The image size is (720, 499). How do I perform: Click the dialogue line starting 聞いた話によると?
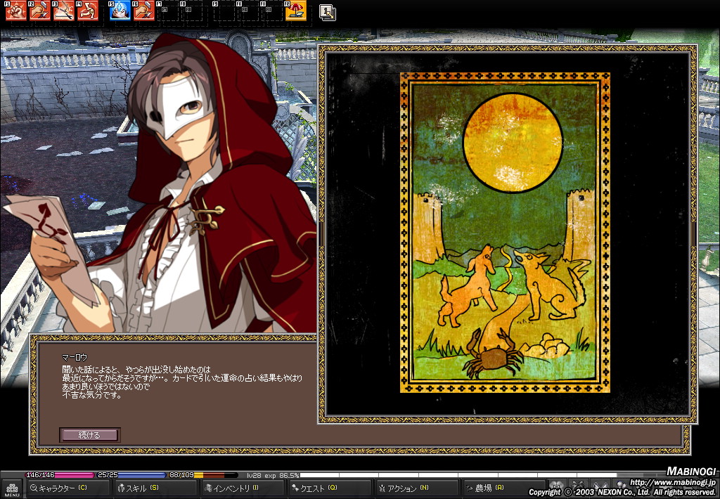click(x=136, y=369)
